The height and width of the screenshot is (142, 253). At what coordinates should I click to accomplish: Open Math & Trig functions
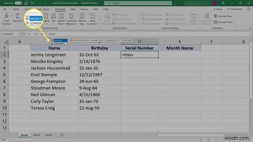[x=82, y=19]
